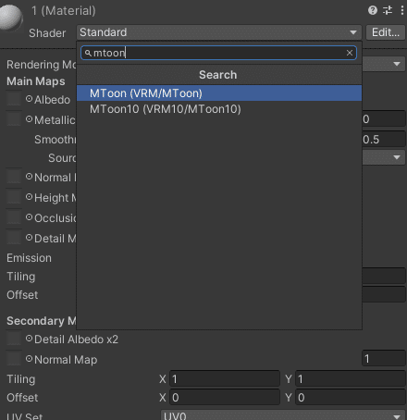Click the main Tiling label under Emission
The image size is (407, 420).
(x=21, y=277)
